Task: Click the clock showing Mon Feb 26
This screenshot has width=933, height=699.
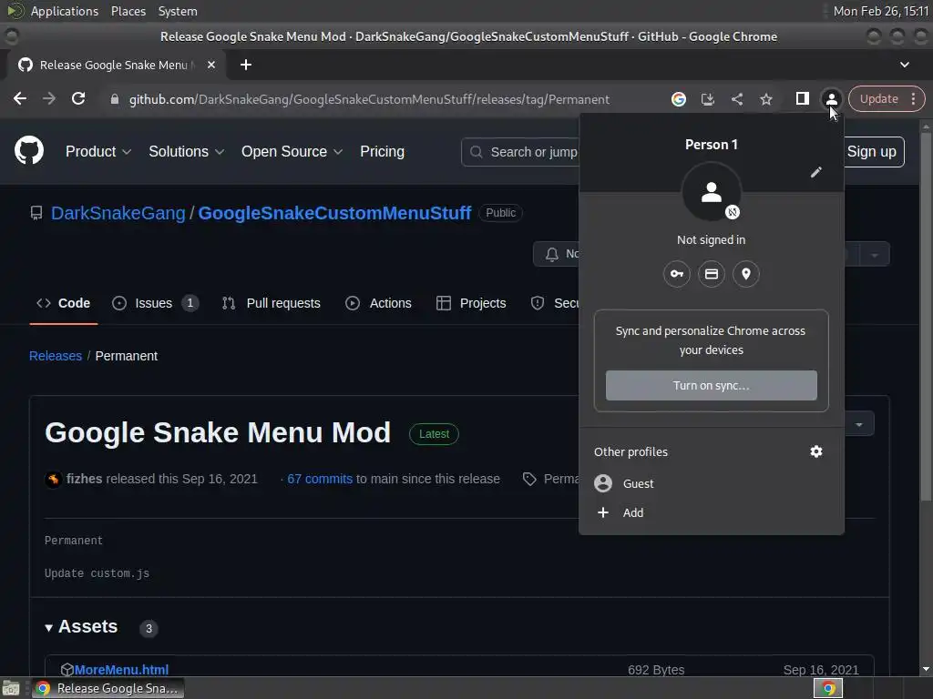Action: point(881,11)
